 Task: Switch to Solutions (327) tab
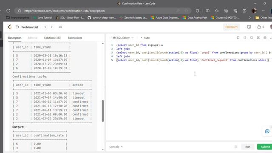(x=53, y=38)
